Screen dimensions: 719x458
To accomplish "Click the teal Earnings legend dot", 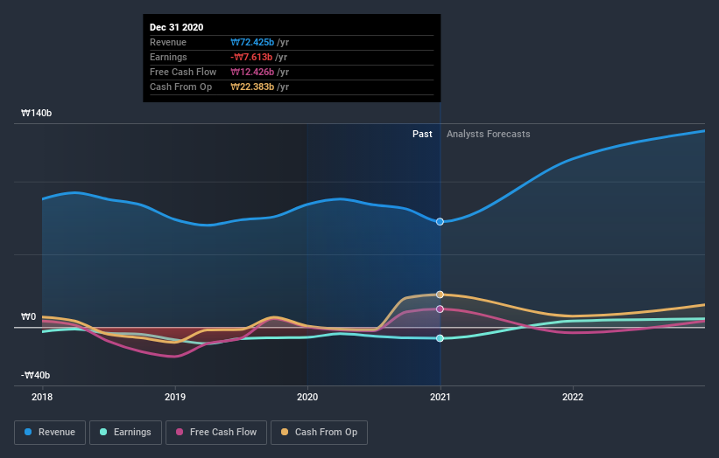I will point(103,432).
